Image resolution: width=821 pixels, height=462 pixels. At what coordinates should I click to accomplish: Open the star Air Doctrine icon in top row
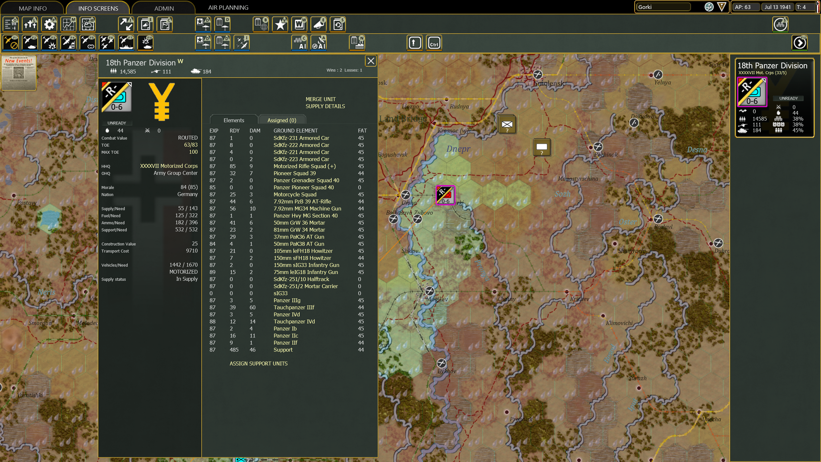[x=203, y=24]
